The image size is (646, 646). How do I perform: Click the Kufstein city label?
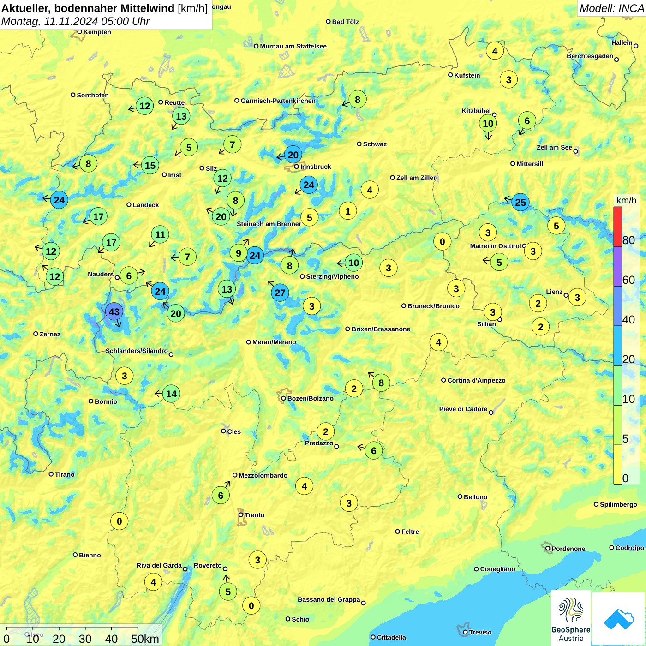point(467,75)
